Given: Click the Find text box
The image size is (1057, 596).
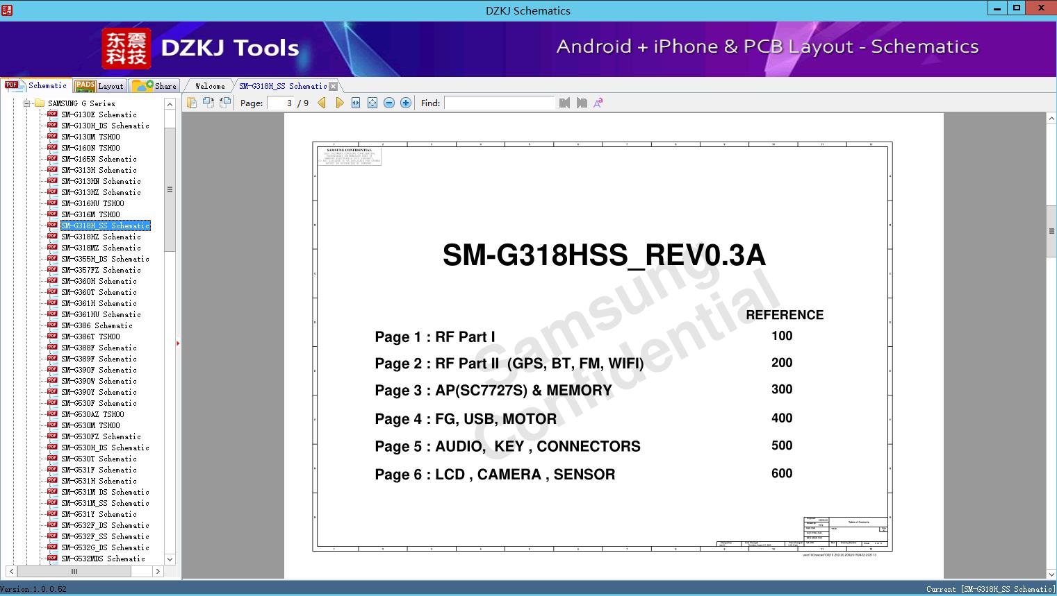Looking at the screenshot, I should click(499, 103).
